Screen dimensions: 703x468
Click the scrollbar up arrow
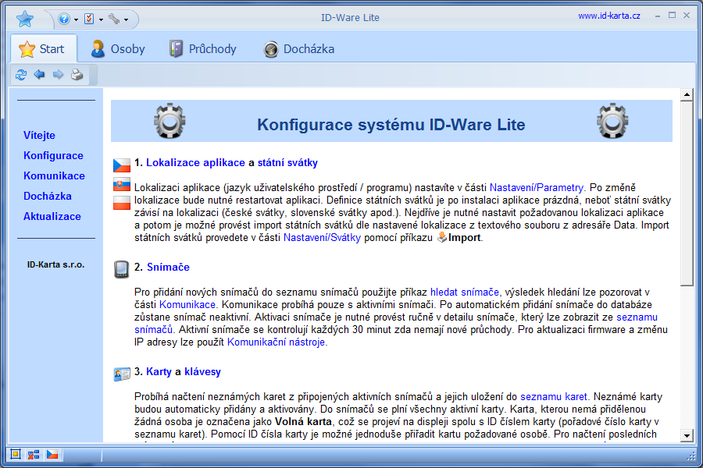pyautogui.click(x=687, y=94)
